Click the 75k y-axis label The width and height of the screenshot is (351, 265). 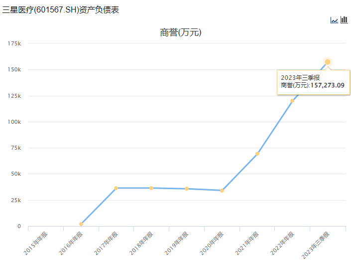(x=16, y=148)
